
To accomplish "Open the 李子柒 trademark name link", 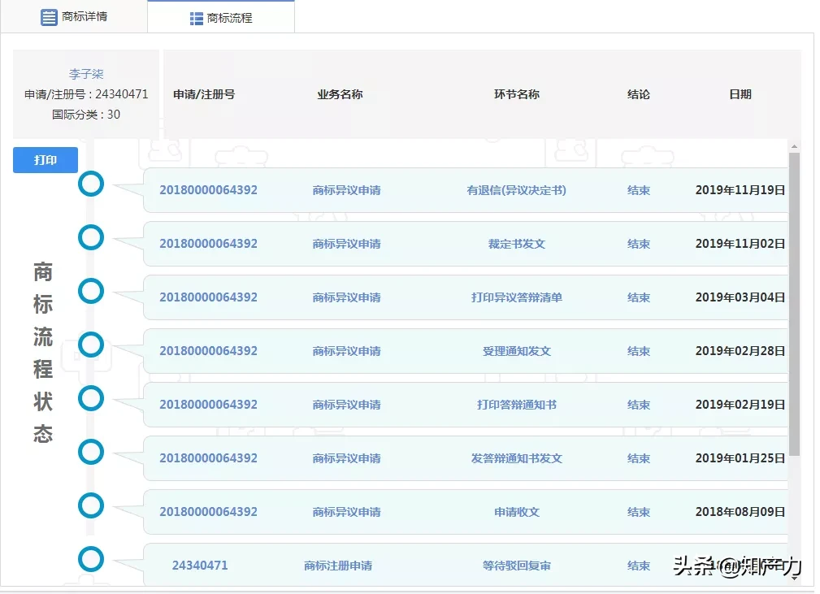I will coord(86,74).
